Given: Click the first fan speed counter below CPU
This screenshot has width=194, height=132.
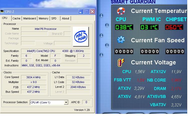Looking at the screenshot, I should pos(124,51).
